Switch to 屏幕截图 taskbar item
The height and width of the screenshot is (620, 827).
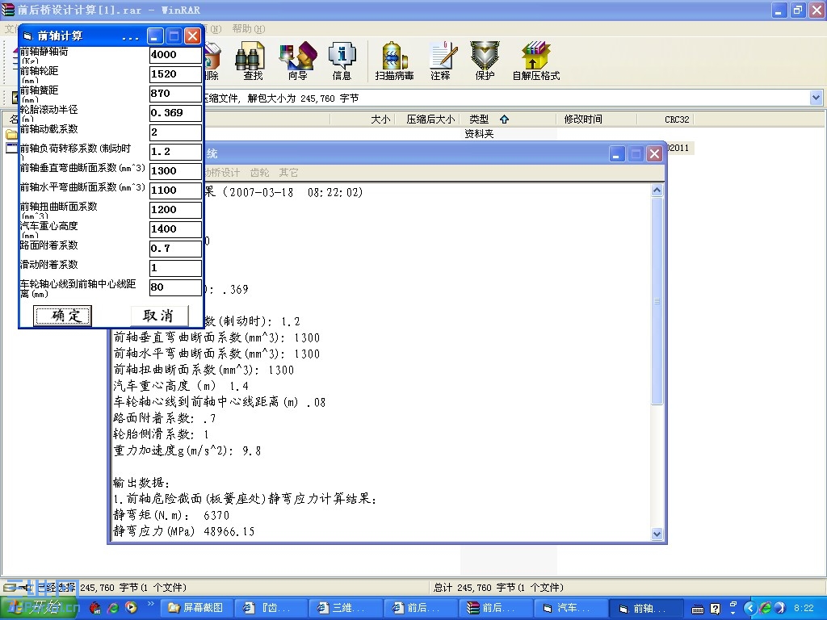pos(195,608)
